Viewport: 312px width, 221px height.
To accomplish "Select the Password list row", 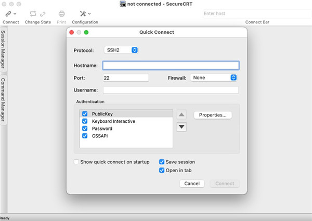I will coord(126,128).
